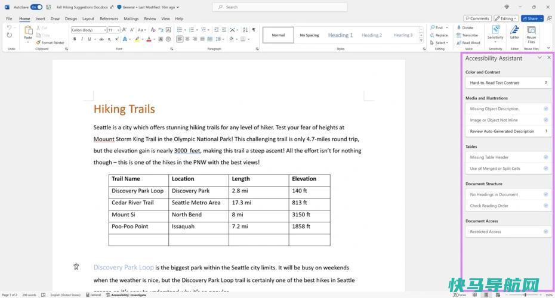The width and height of the screenshot is (555, 298).
Task: Open the Editing mode button
Action: click(x=506, y=18)
